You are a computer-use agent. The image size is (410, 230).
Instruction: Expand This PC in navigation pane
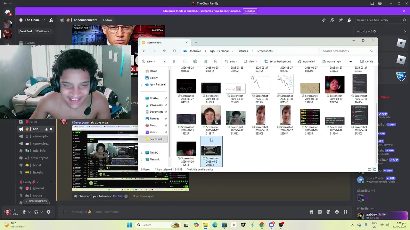pyautogui.click(x=142, y=153)
